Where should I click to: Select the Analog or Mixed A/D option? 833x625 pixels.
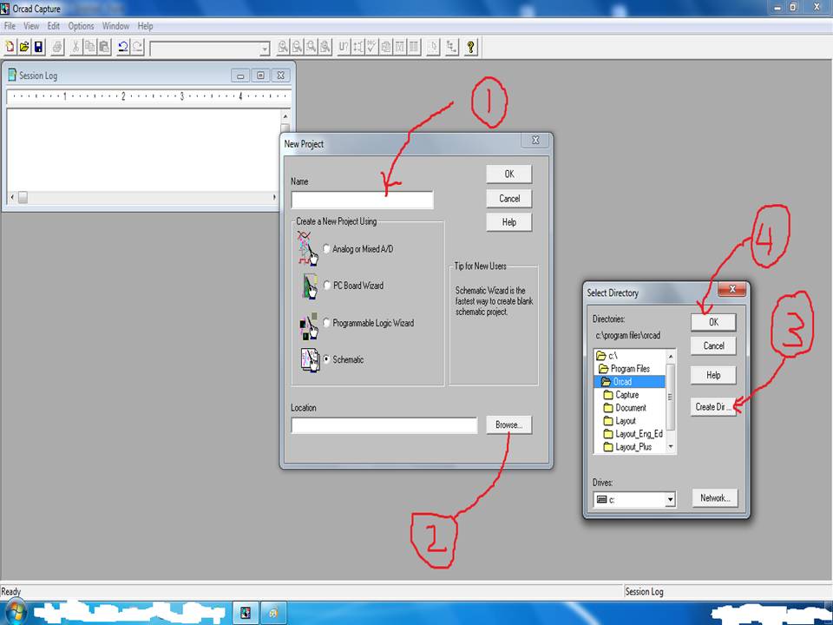pyautogui.click(x=327, y=249)
